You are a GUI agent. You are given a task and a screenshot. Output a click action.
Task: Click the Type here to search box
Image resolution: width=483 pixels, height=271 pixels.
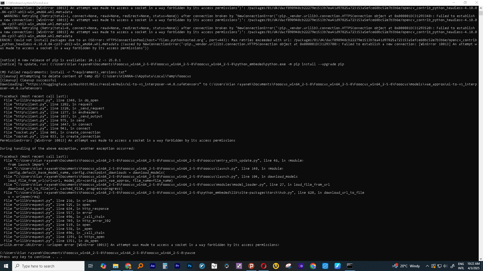coord(48,266)
